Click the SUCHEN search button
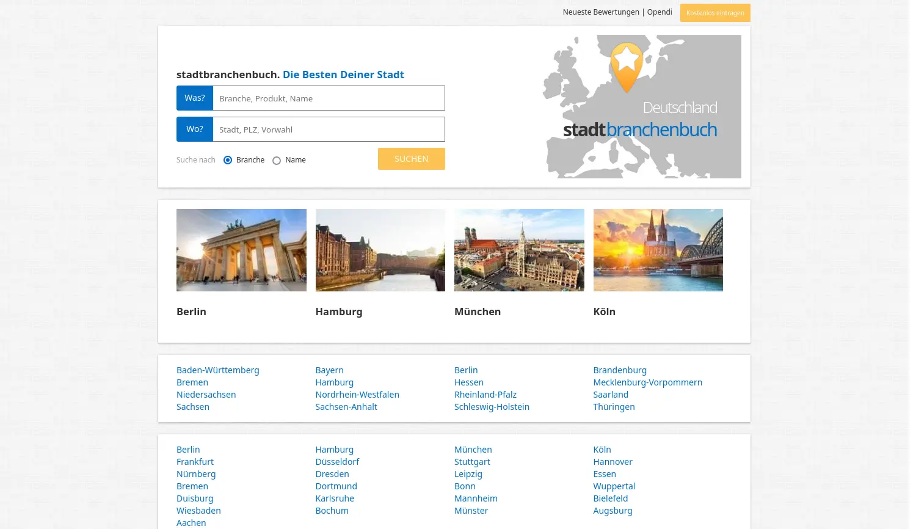This screenshot has width=916, height=529. pos(411,159)
